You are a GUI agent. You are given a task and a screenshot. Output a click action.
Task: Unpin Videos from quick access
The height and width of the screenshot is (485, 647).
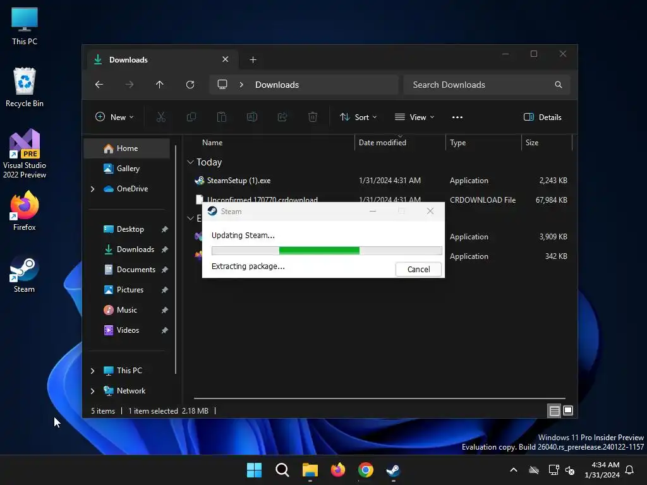tap(165, 330)
